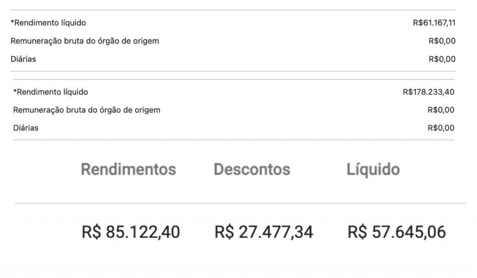Click Remuneração bruta label in the R$61.167,11 section
The width and height of the screenshot is (477, 278).
click(x=85, y=41)
